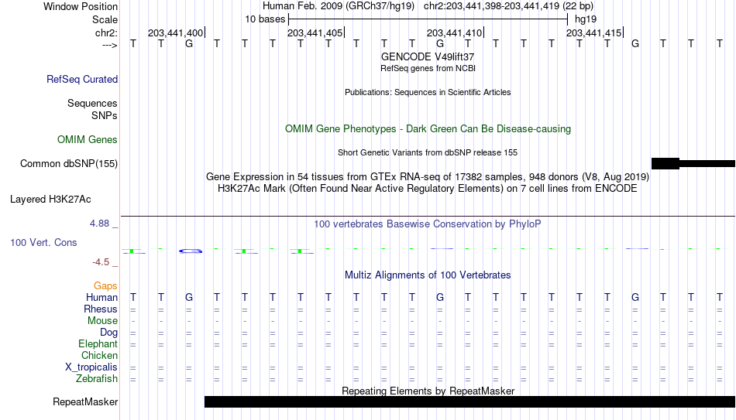The width and height of the screenshot is (736, 420).
Task: Select the Sequences label of Publications track
Action: coord(92,103)
